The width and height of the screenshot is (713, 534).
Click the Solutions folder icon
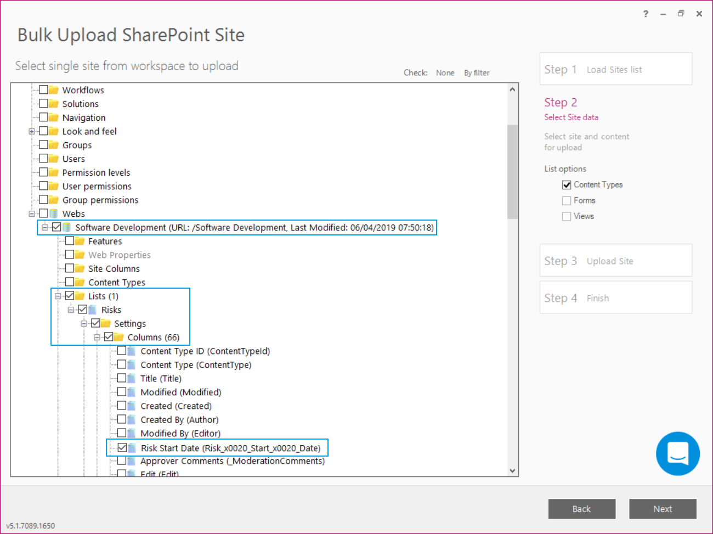tap(54, 104)
